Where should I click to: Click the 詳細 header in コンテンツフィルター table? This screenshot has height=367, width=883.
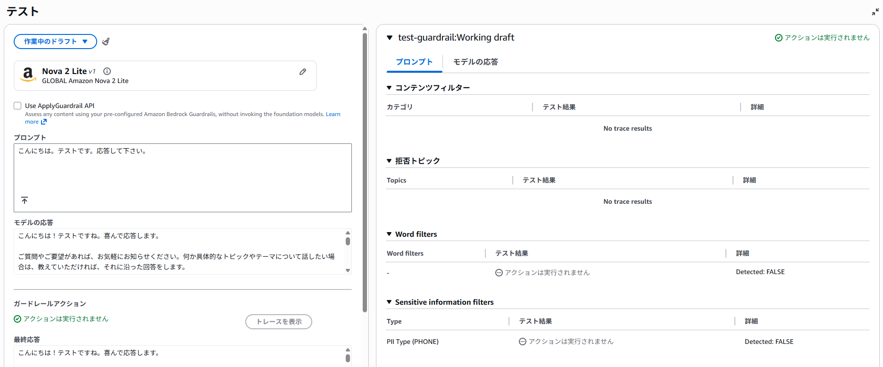757,107
